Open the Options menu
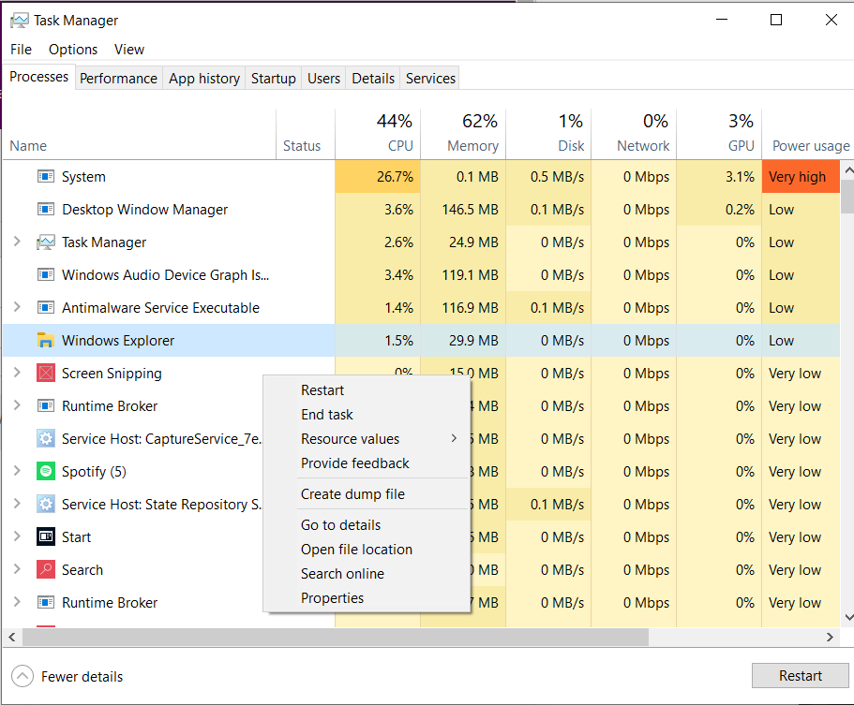This screenshot has width=854, height=705. click(x=73, y=50)
